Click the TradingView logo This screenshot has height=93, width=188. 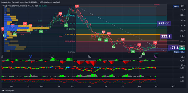pos(8,91)
